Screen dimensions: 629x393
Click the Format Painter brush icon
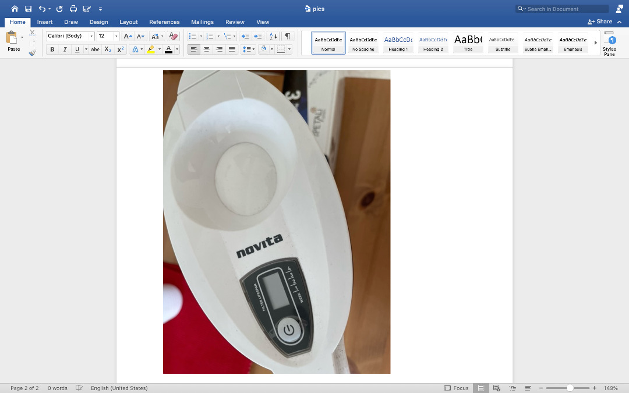pyautogui.click(x=32, y=52)
